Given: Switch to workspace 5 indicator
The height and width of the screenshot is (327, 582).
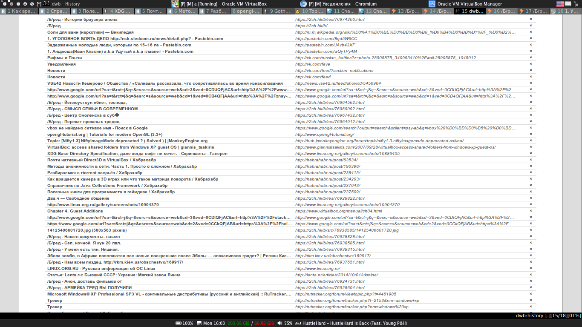Looking at the screenshot, I should 32,4.
